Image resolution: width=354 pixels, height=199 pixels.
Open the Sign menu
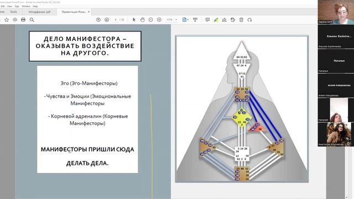pos(17,6)
